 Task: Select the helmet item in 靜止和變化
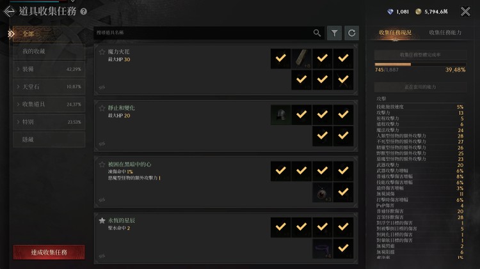[x=280, y=114]
